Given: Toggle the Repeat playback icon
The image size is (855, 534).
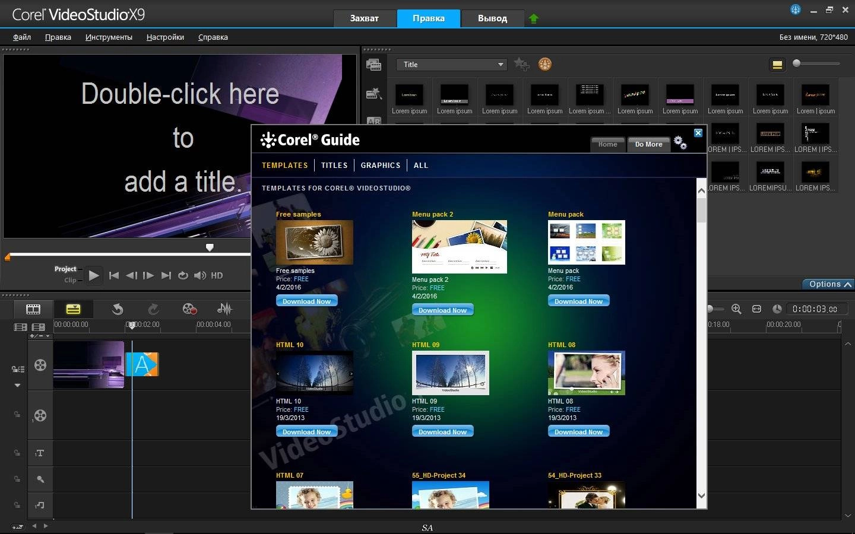Looking at the screenshot, I should (x=183, y=275).
